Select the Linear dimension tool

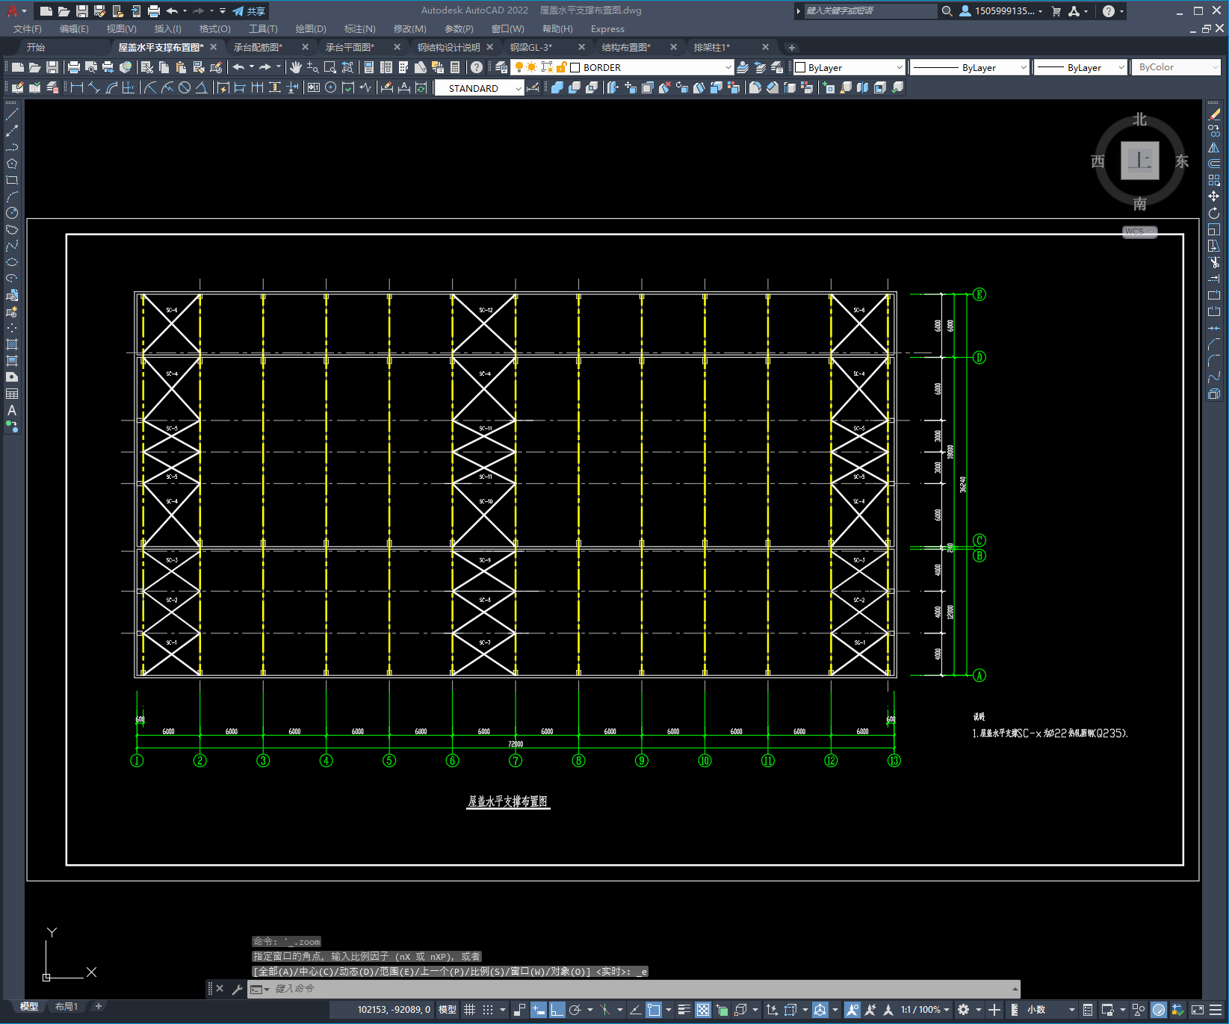(77, 87)
